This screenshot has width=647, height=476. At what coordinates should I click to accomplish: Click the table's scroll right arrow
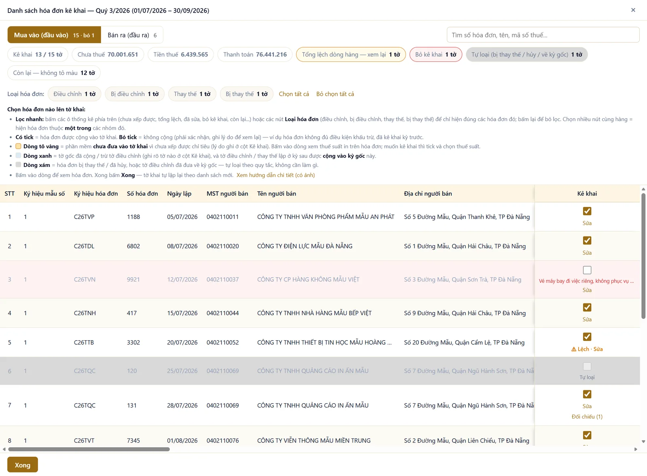click(636, 449)
